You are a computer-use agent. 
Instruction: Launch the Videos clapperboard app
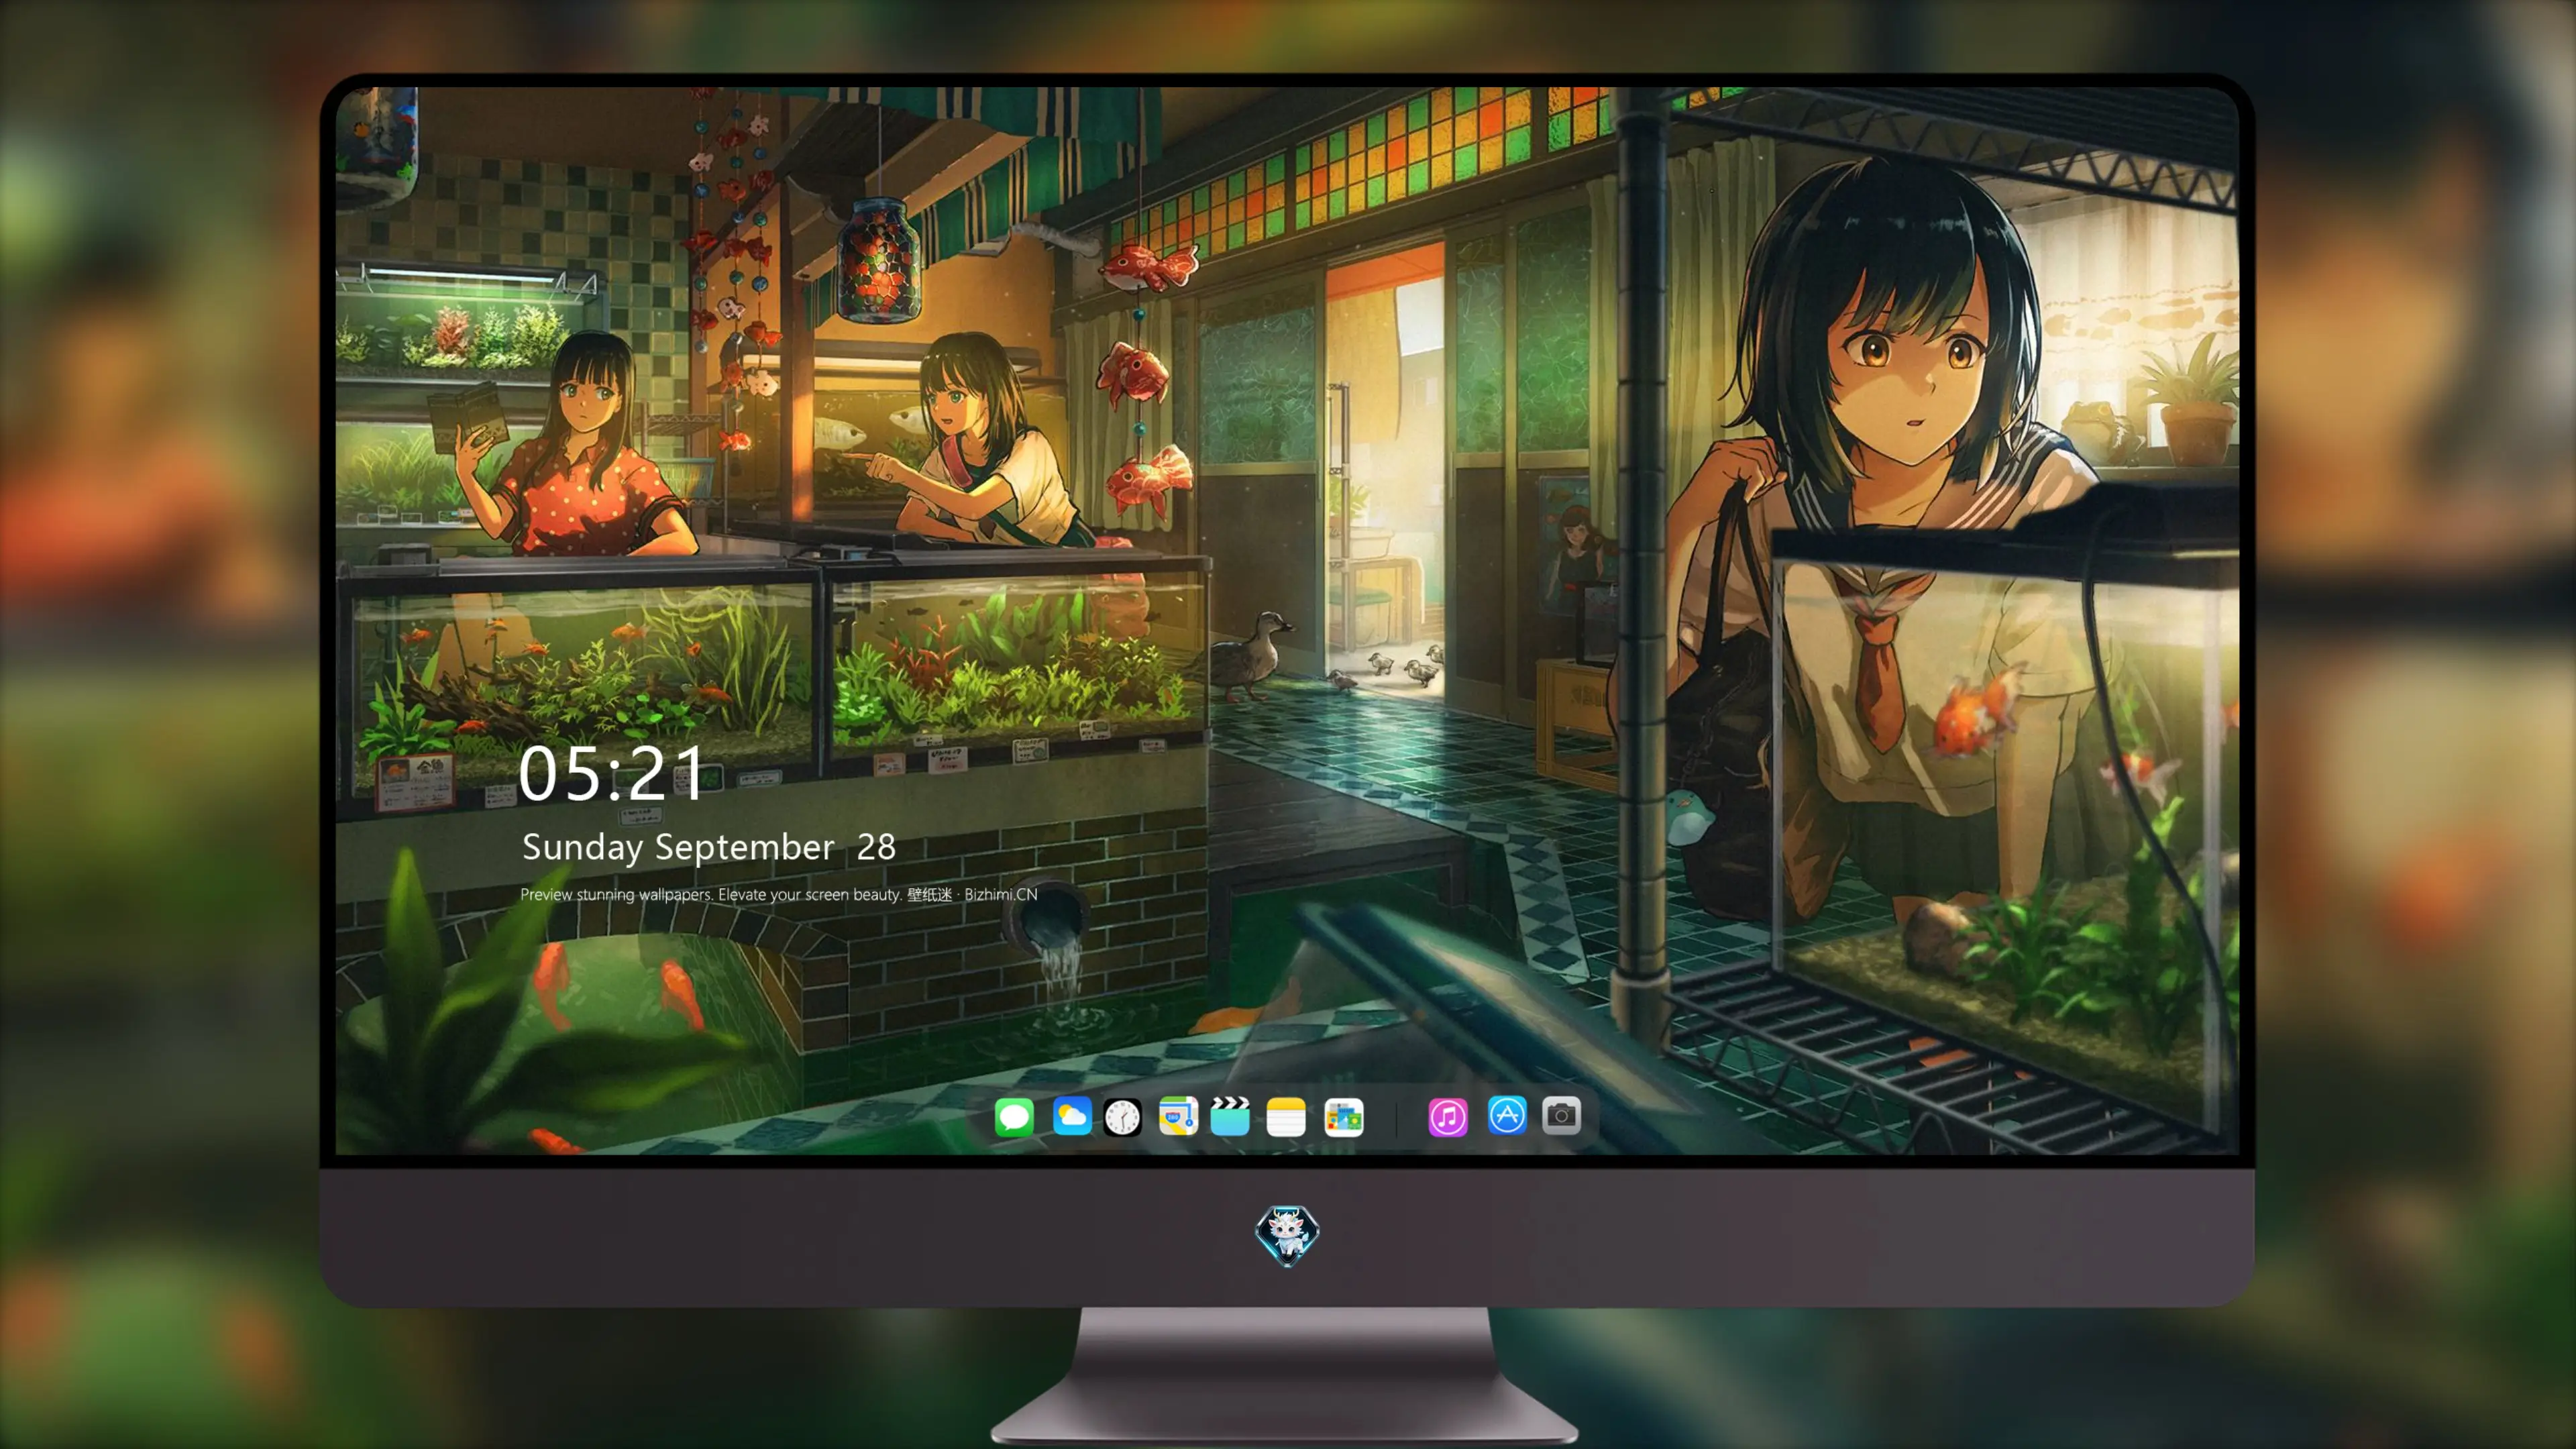coord(1230,1116)
